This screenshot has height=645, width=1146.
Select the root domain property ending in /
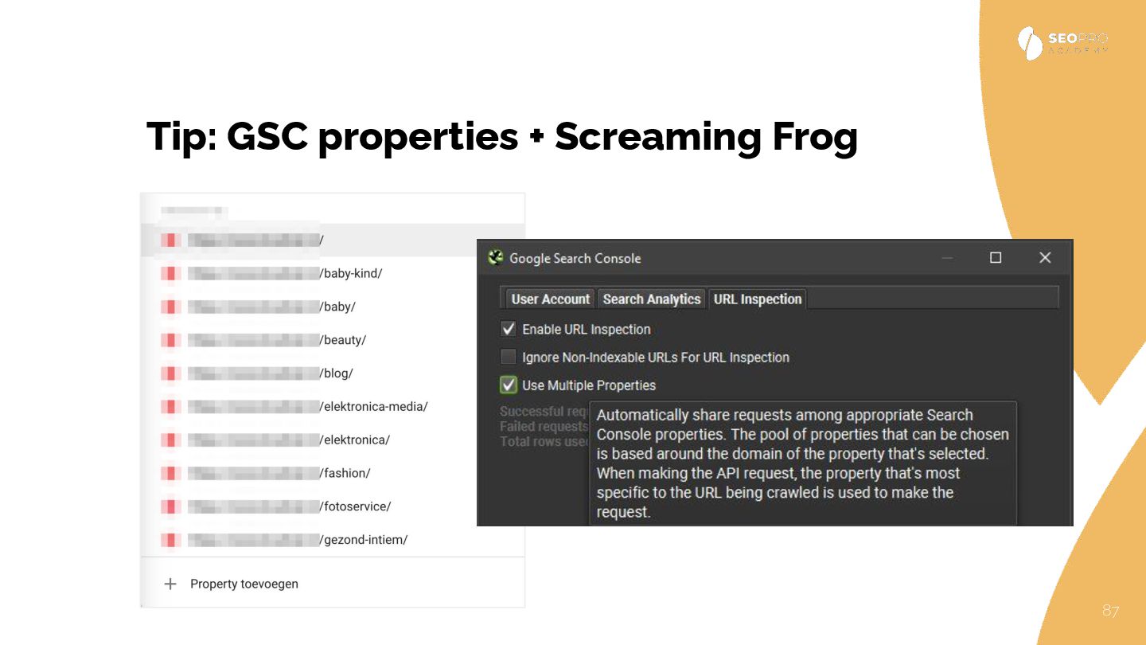322,240
